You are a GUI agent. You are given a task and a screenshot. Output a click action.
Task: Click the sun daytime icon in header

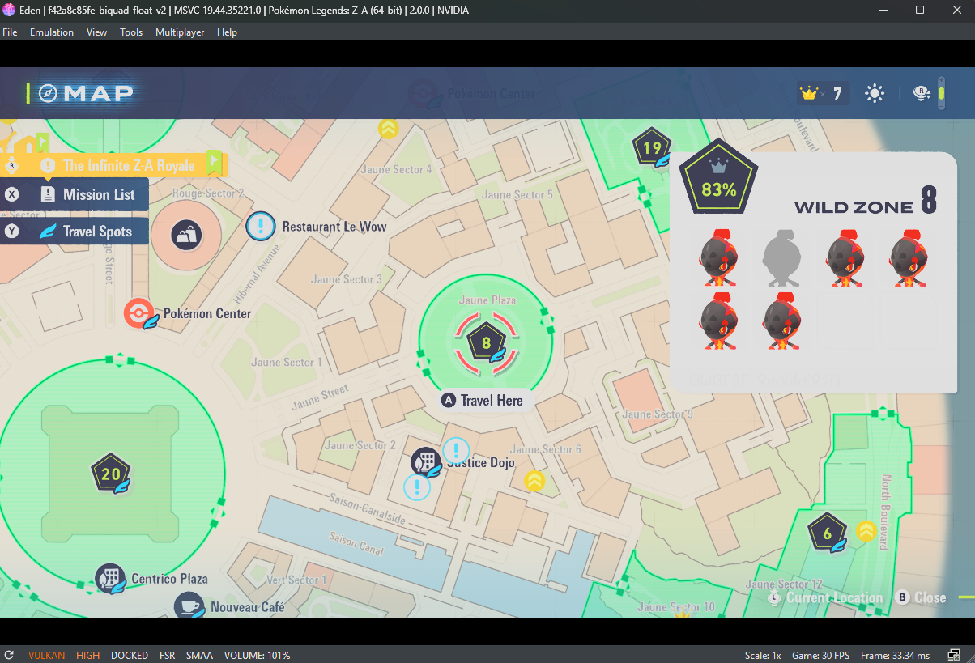875,94
